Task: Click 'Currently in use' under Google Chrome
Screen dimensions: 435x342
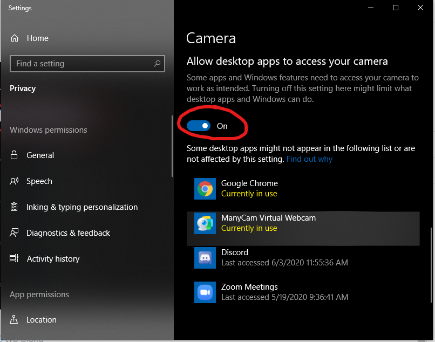Action: pos(249,194)
